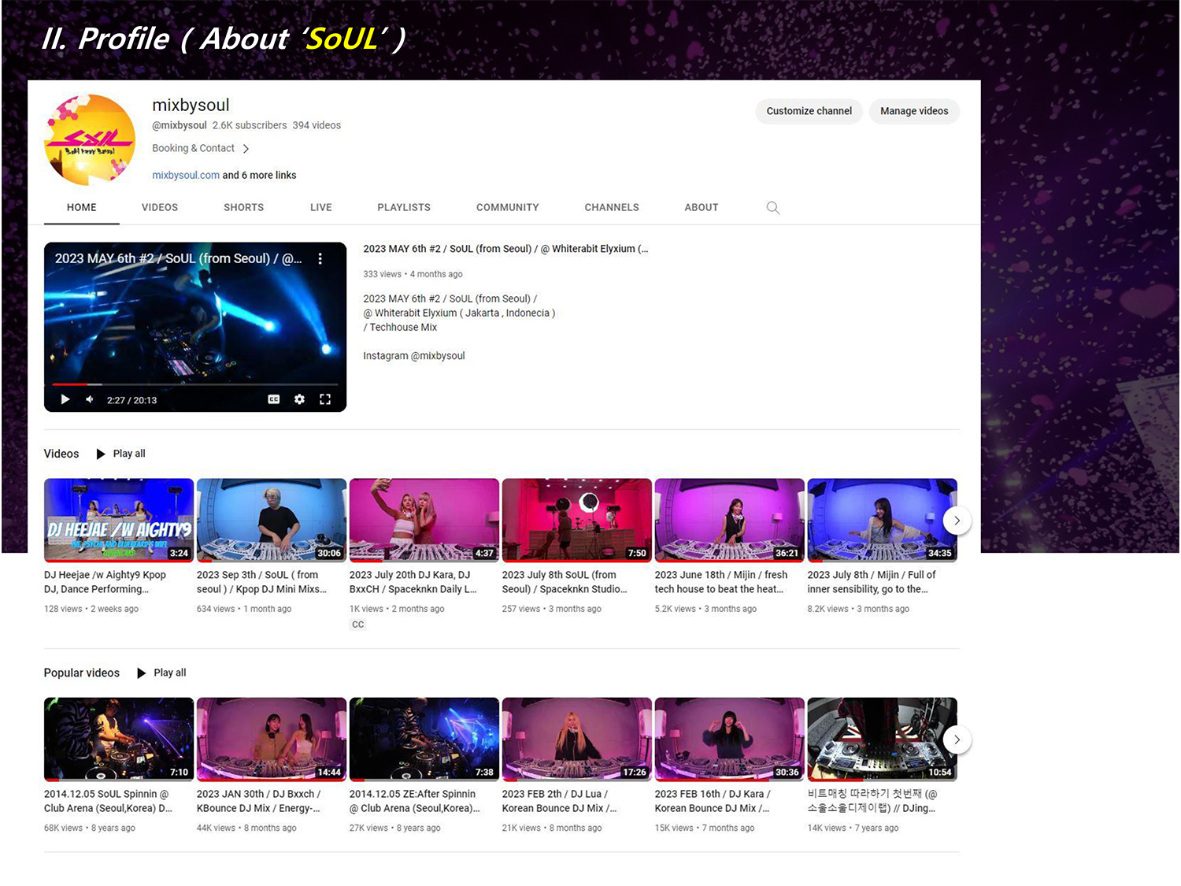Click the 68K views 8 years ago text
1181x886 pixels.
click(90, 828)
